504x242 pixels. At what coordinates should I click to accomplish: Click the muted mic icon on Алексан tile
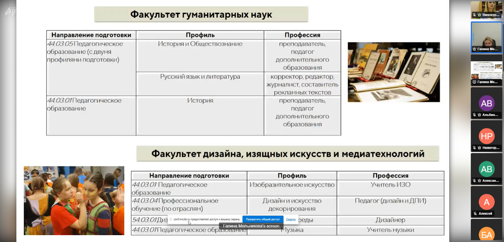click(x=474, y=180)
